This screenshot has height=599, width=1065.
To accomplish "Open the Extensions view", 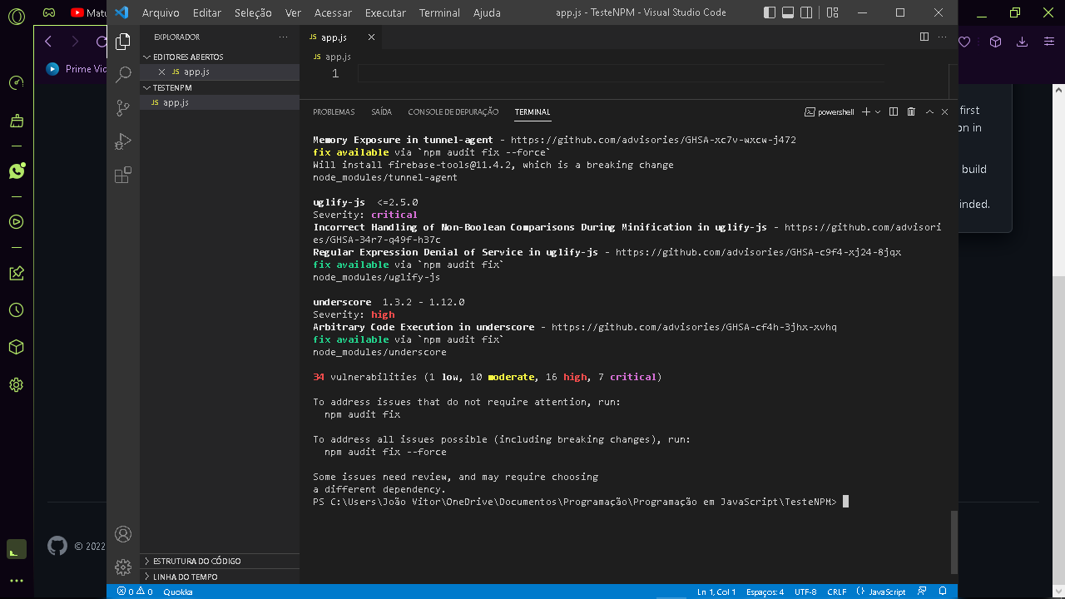I will [x=123, y=175].
